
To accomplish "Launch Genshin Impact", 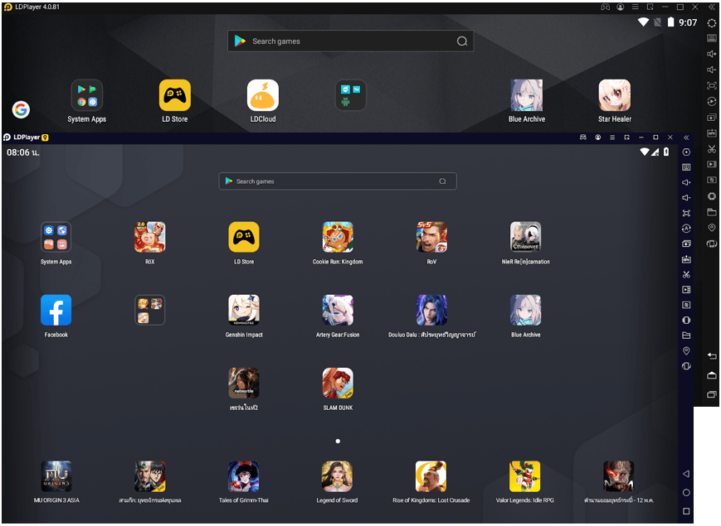I will (x=244, y=310).
